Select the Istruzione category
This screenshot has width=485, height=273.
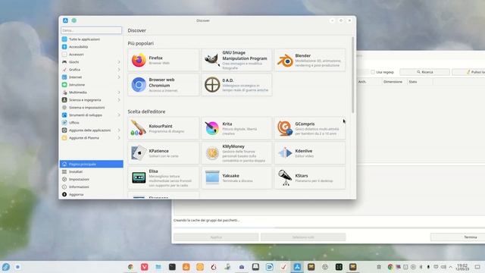[92, 85]
